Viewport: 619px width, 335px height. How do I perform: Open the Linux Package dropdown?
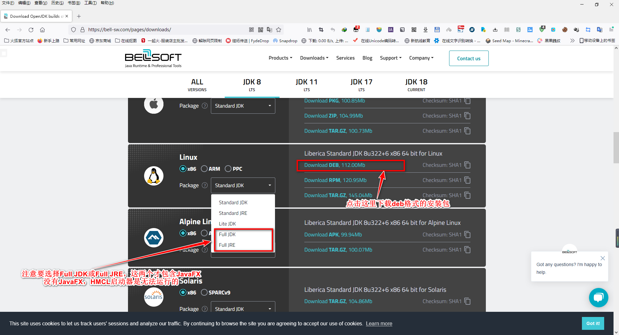click(x=243, y=185)
